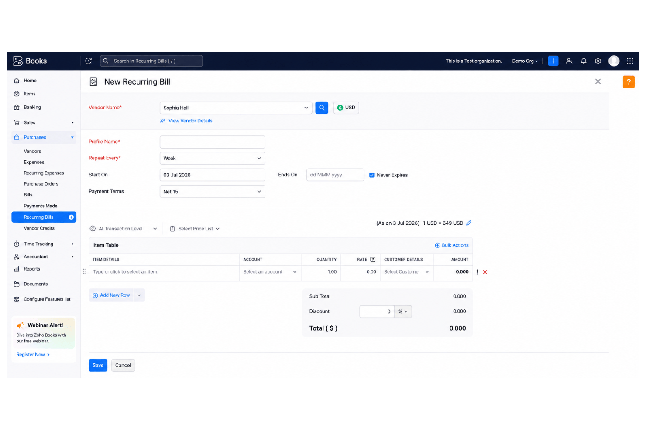Click Add New Row
646x430 pixels.
coord(111,295)
